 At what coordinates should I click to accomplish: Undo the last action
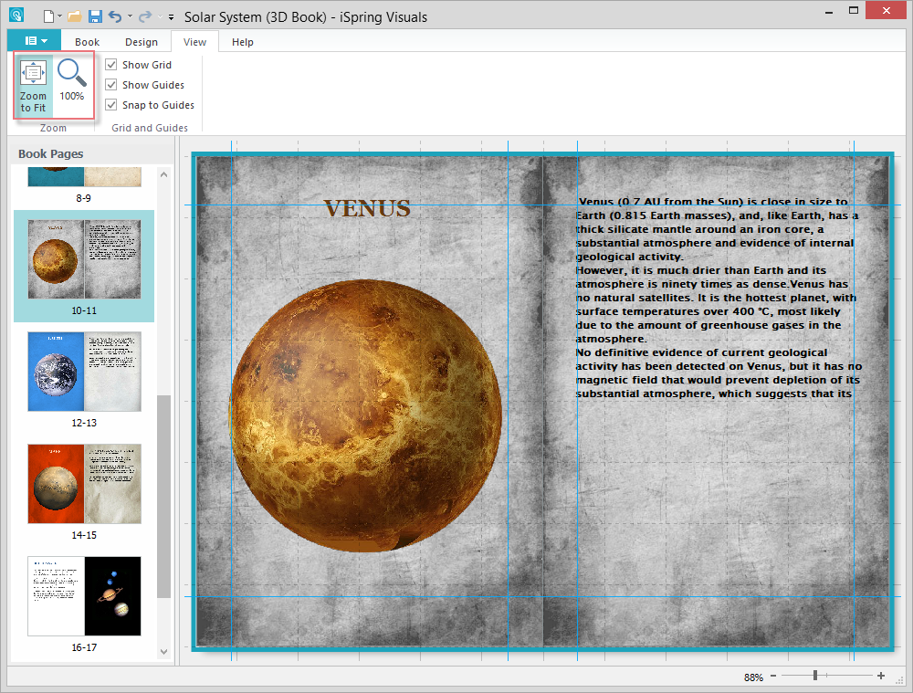pos(115,16)
